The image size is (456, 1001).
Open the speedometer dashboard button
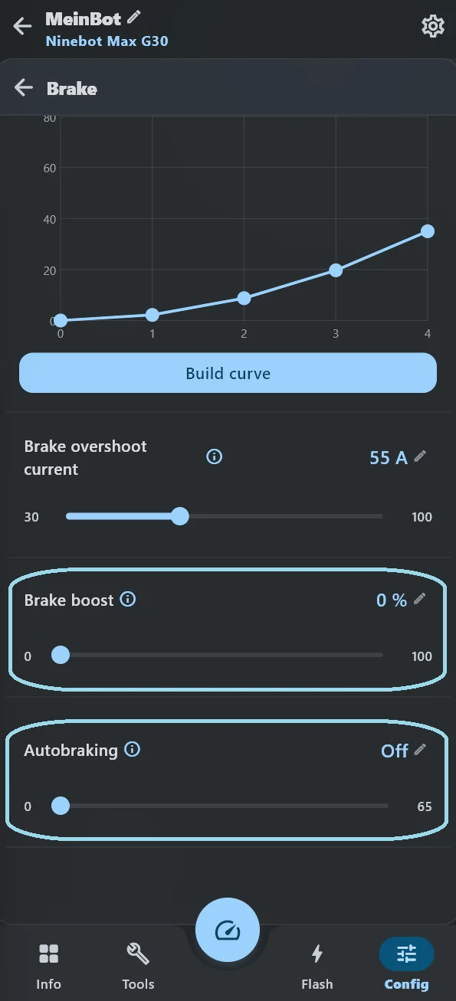228,931
